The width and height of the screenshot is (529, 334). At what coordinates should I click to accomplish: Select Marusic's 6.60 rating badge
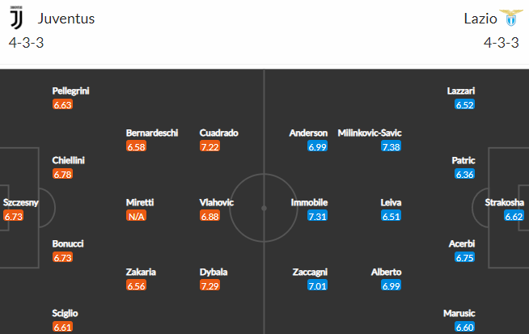[x=464, y=327]
